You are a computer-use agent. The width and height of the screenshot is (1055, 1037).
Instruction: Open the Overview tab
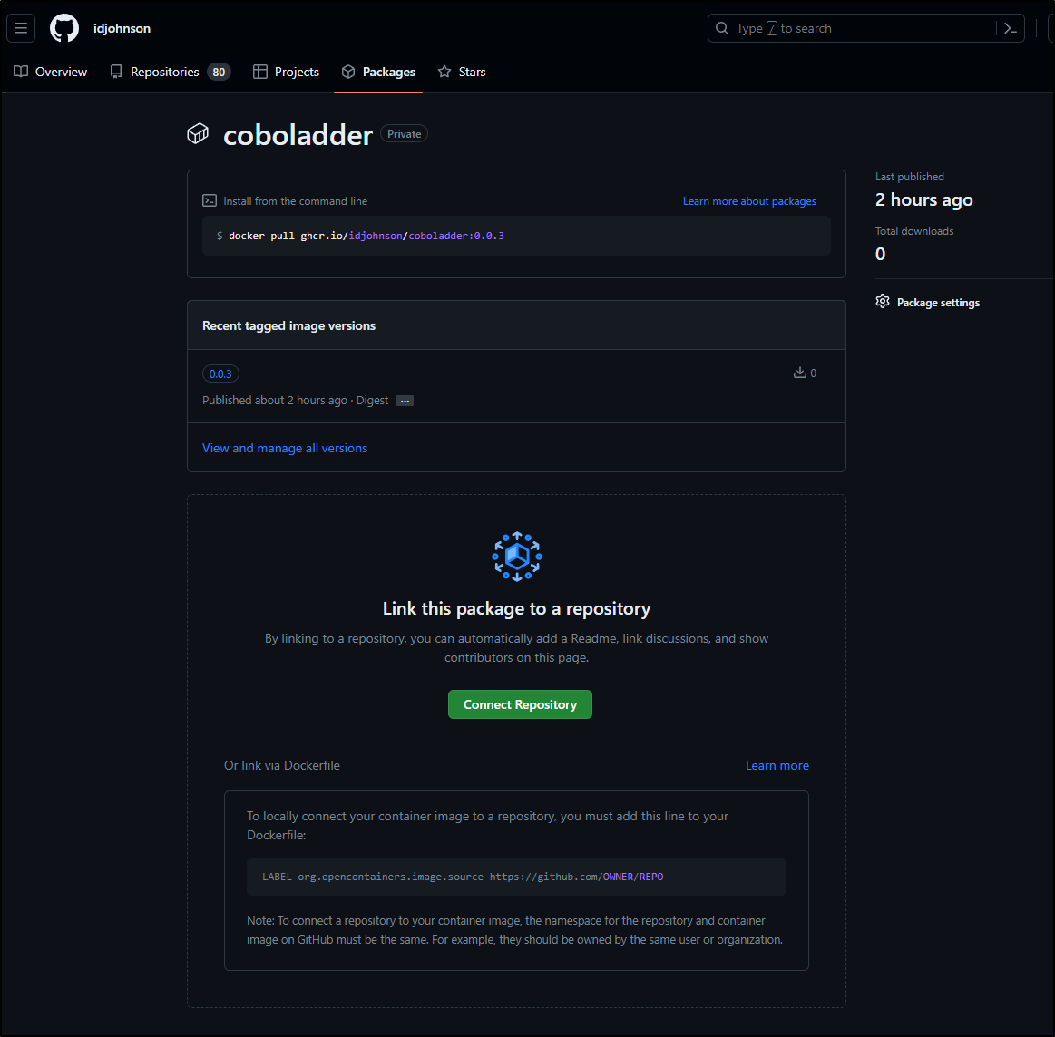51,72
